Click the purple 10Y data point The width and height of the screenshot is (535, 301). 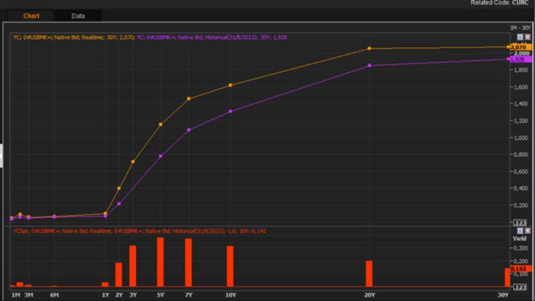click(x=231, y=111)
